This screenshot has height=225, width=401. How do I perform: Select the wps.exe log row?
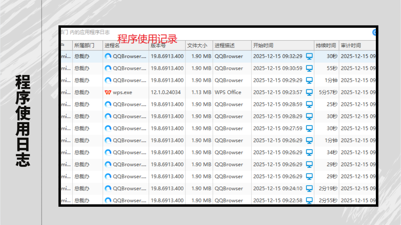point(218,92)
